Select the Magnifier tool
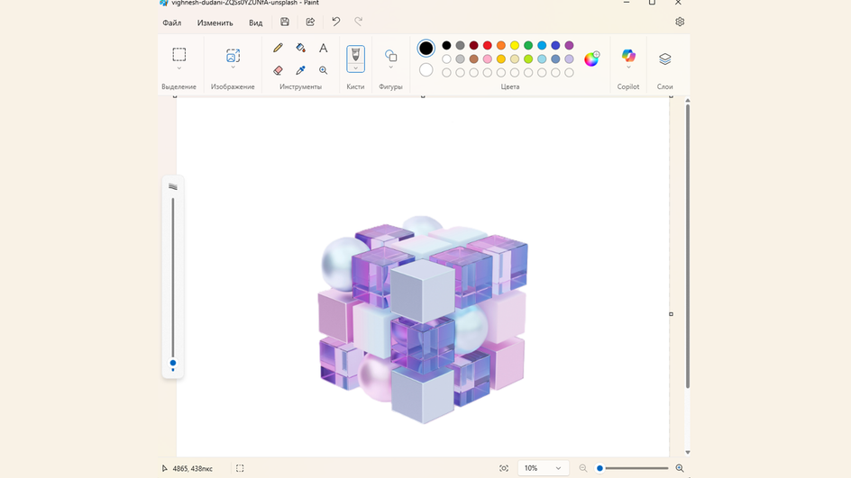This screenshot has height=478, width=851. (324, 70)
